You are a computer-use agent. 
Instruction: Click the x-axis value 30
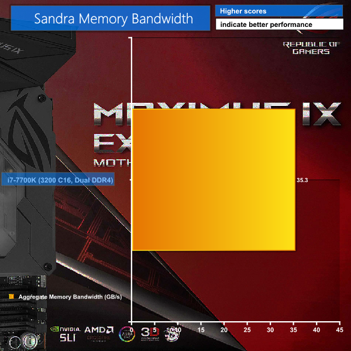tap(270, 330)
